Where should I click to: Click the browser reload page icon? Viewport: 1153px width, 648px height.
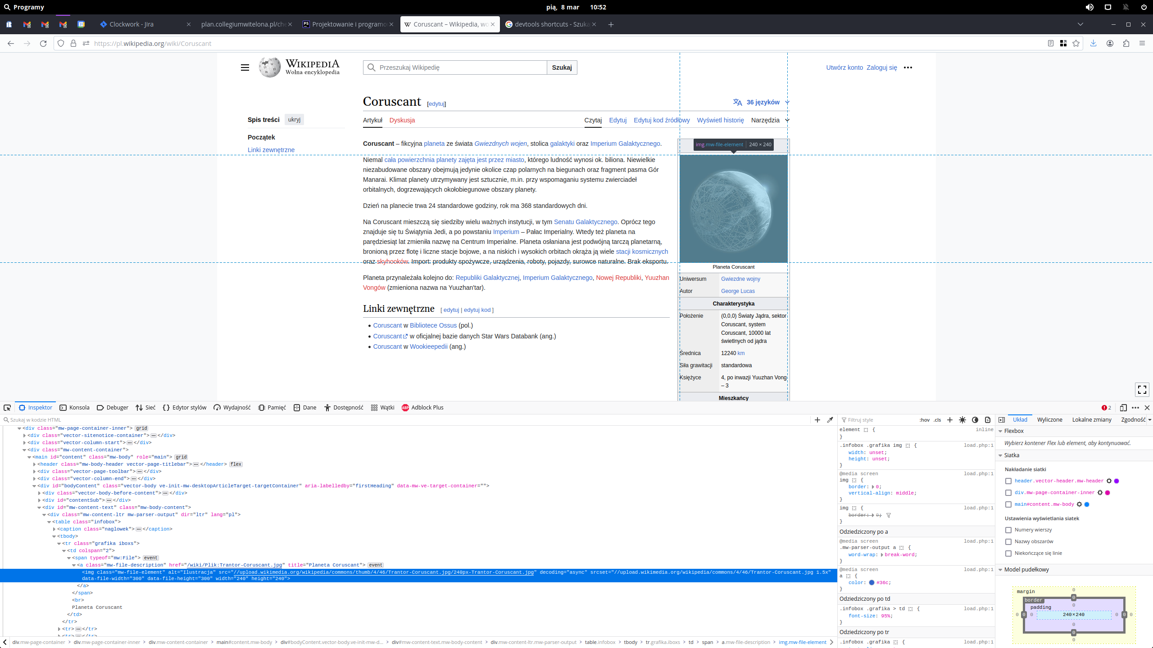(x=43, y=44)
